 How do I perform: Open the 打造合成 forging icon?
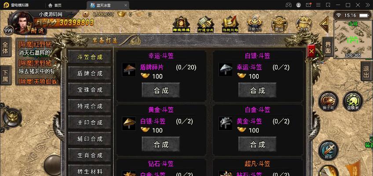click(x=206, y=24)
